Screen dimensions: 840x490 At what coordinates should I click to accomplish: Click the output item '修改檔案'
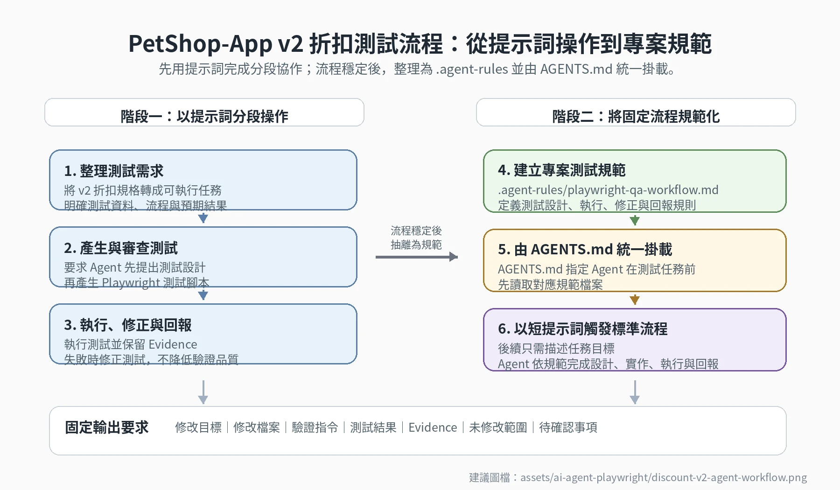click(x=257, y=427)
